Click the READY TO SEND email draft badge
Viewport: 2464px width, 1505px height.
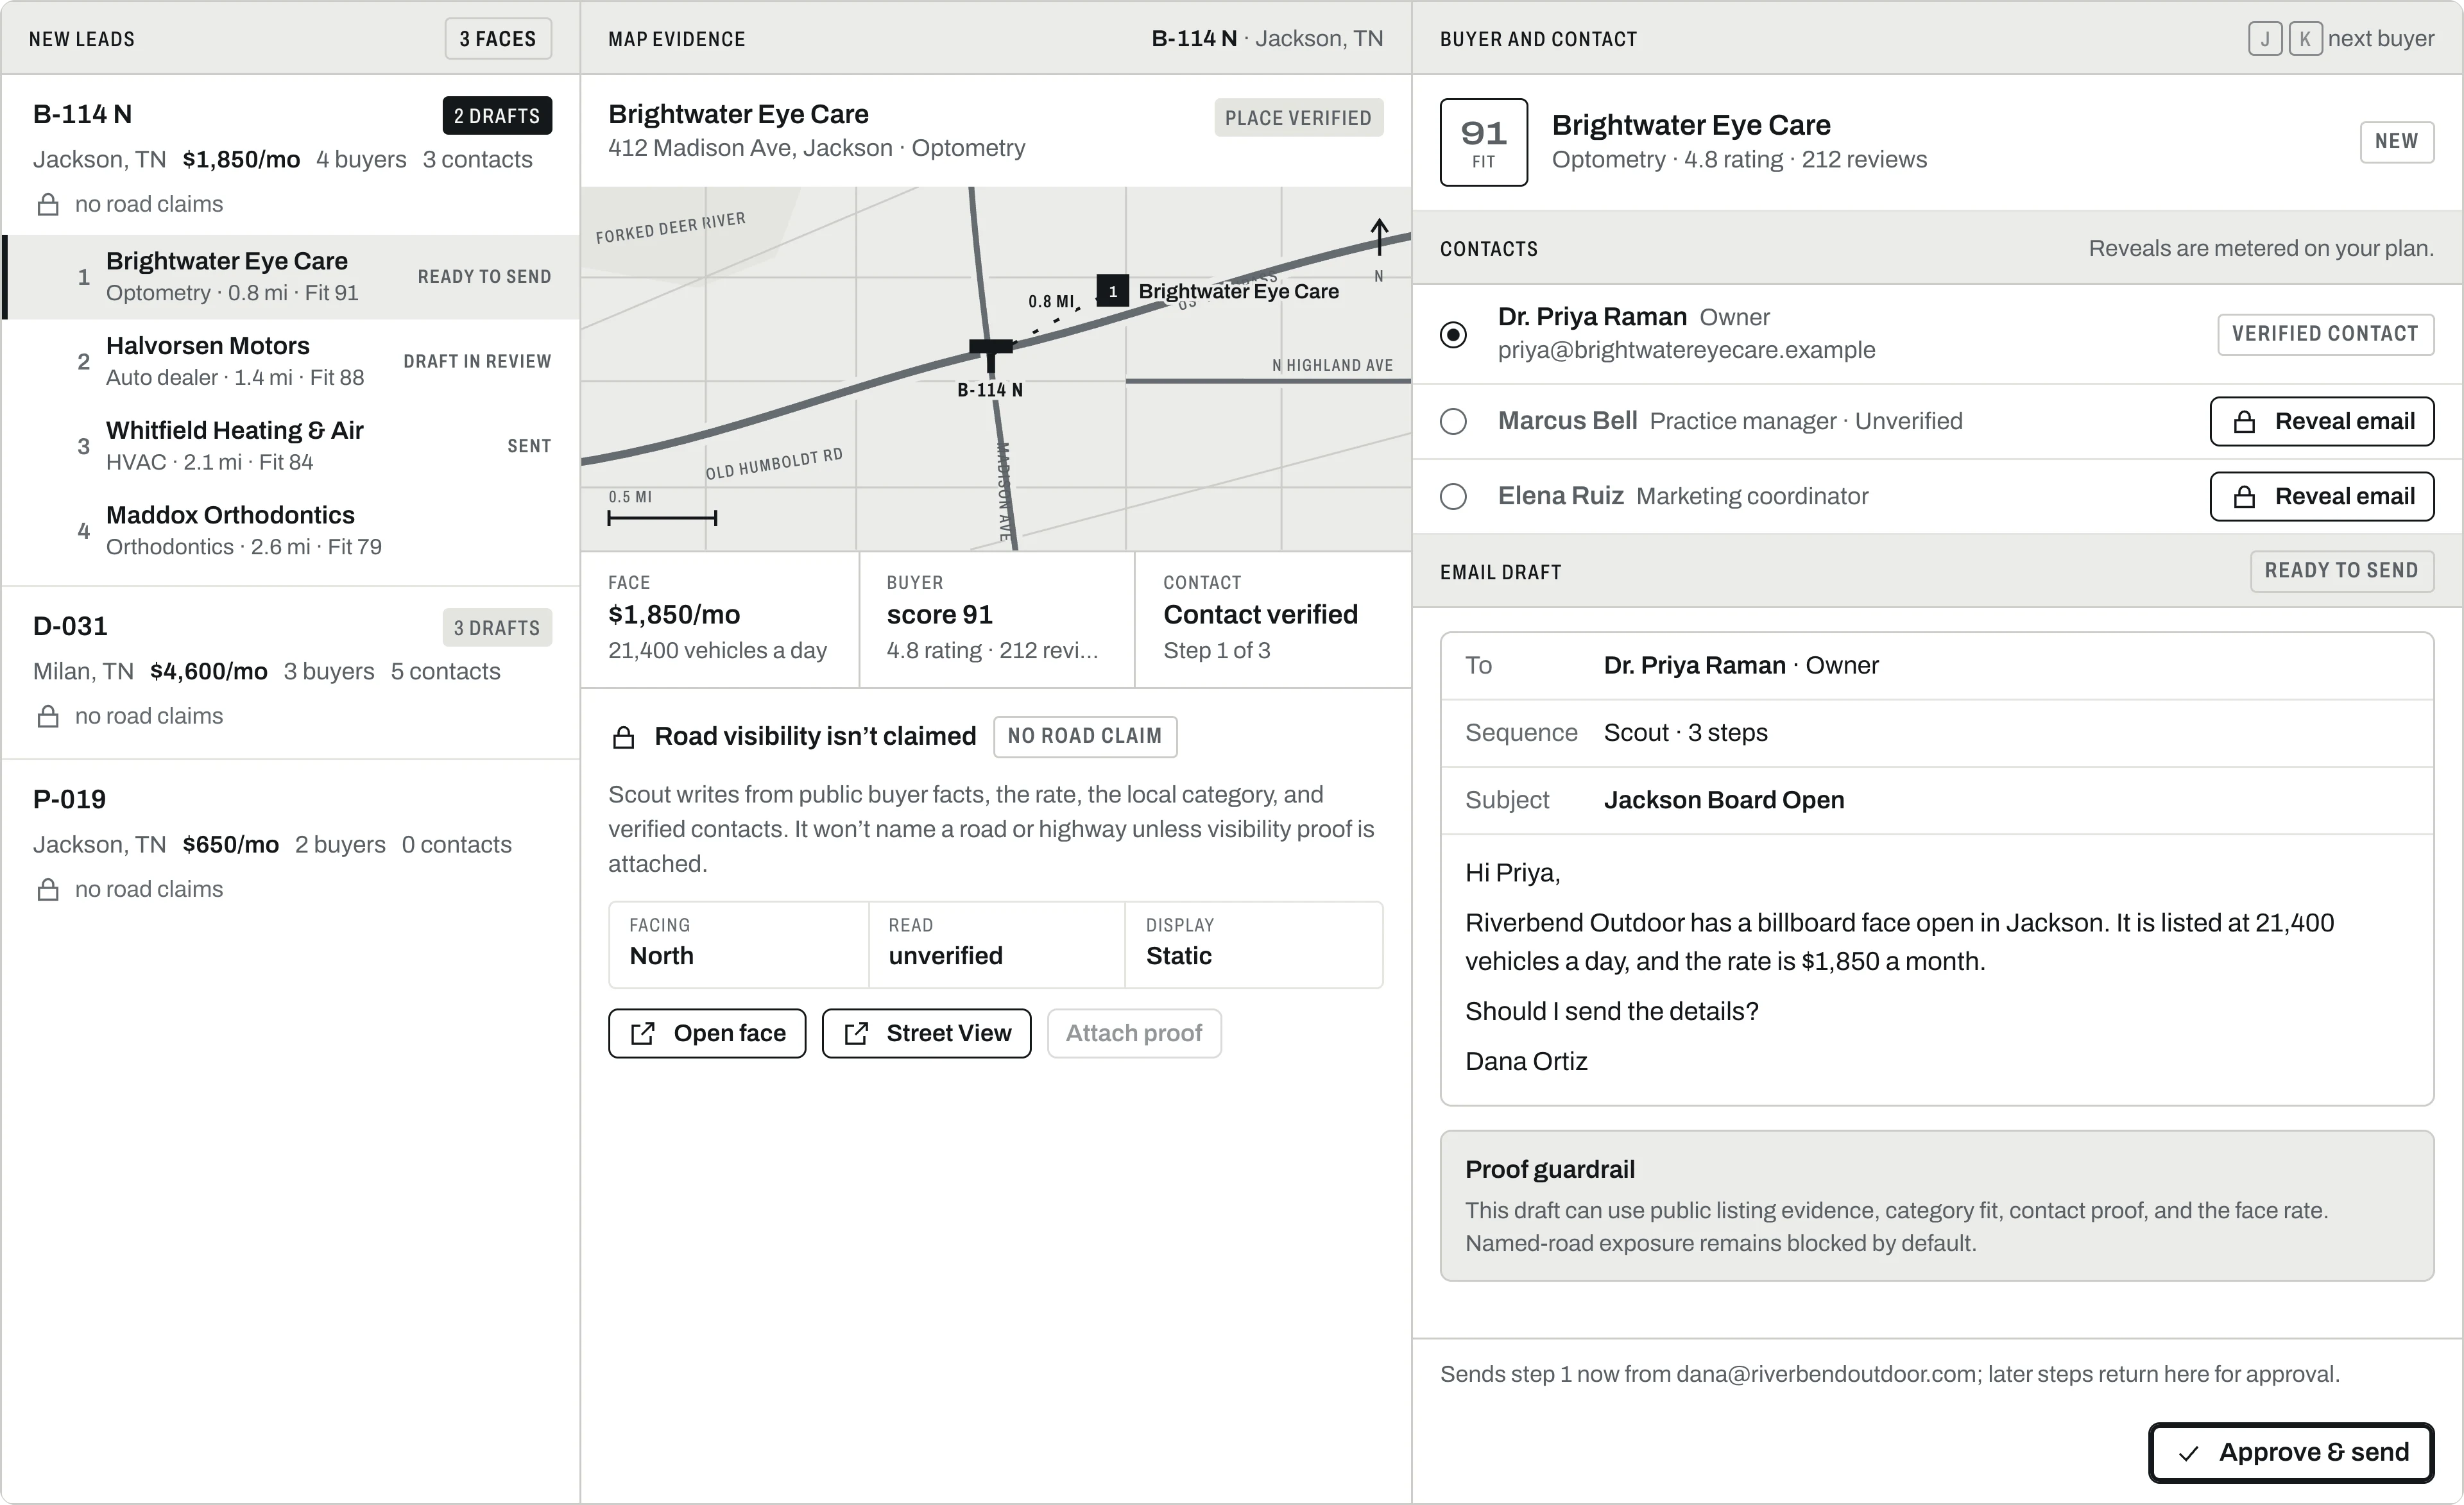pos(2341,571)
